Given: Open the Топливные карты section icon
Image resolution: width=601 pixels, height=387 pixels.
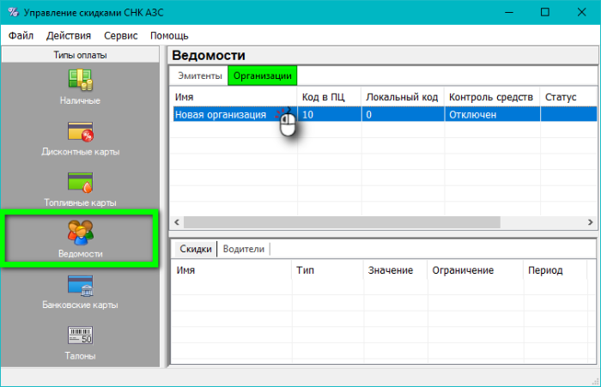Looking at the screenshot, I should point(81,183).
